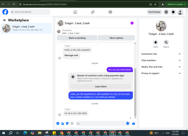This screenshot has height=136, width=188.
Task: Open the notifications bell in the header
Action: [x=173, y=12]
